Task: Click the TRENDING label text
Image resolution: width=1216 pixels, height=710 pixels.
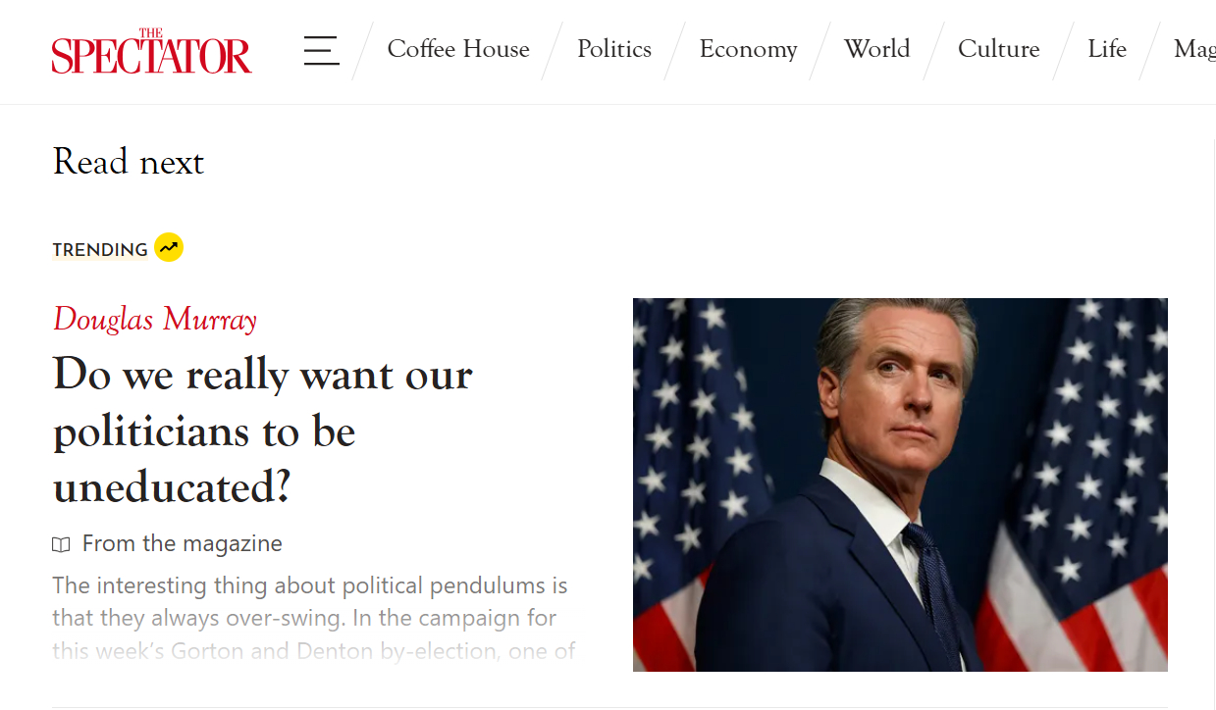Action: coord(100,250)
